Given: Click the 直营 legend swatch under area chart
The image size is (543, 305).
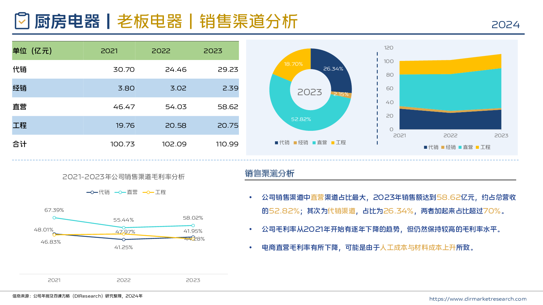Looking at the screenshot, I should pyautogui.click(x=460, y=147).
